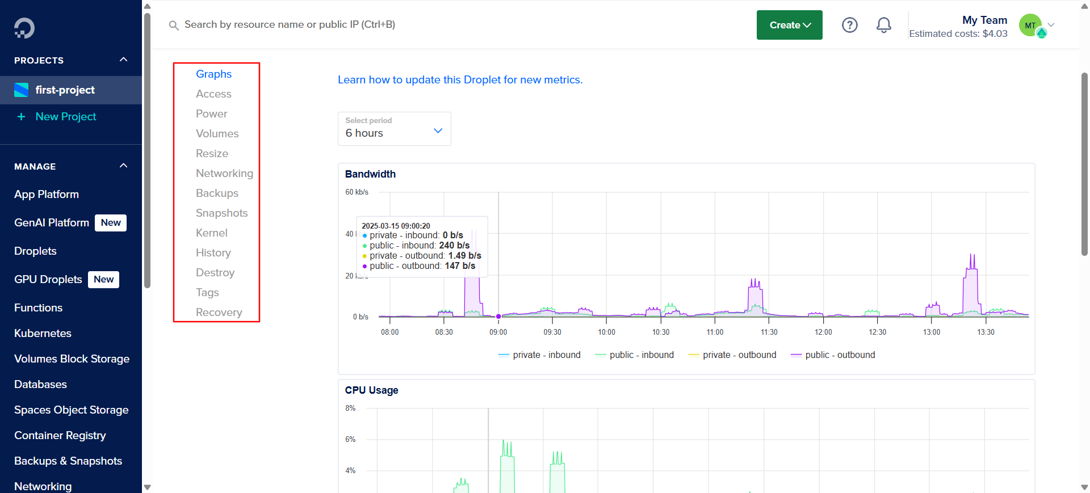Go to Backups & Snapshots

point(68,461)
